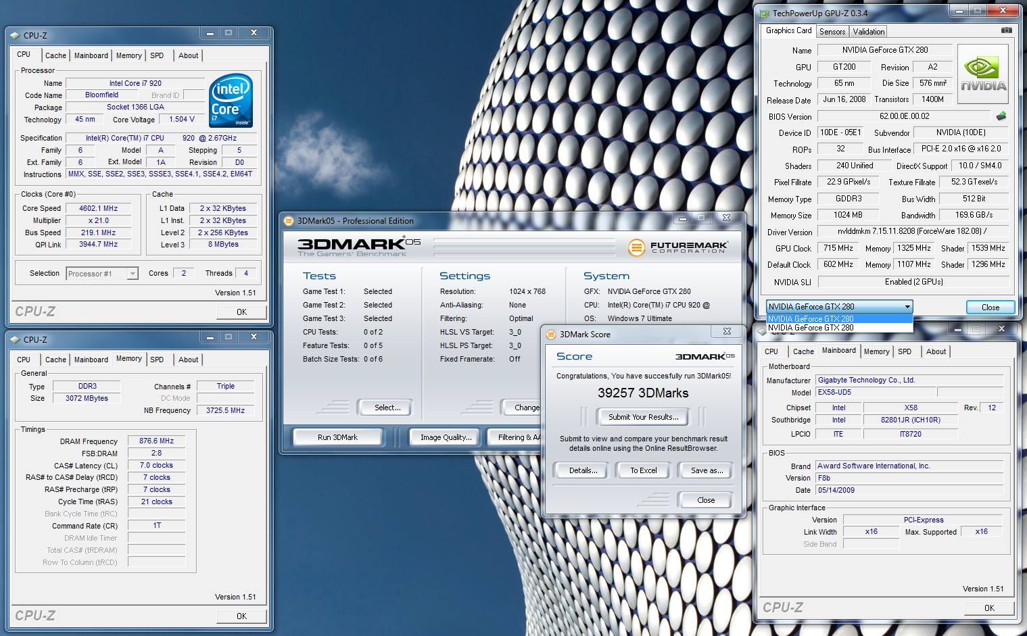This screenshot has width=1027, height=636.
Task: Switch to Cache tab in top-left CPU-Z
Action: [x=55, y=55]
